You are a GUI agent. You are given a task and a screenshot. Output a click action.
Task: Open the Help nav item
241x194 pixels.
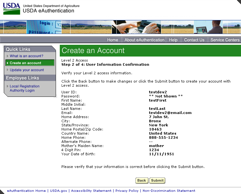coord(173,40)
